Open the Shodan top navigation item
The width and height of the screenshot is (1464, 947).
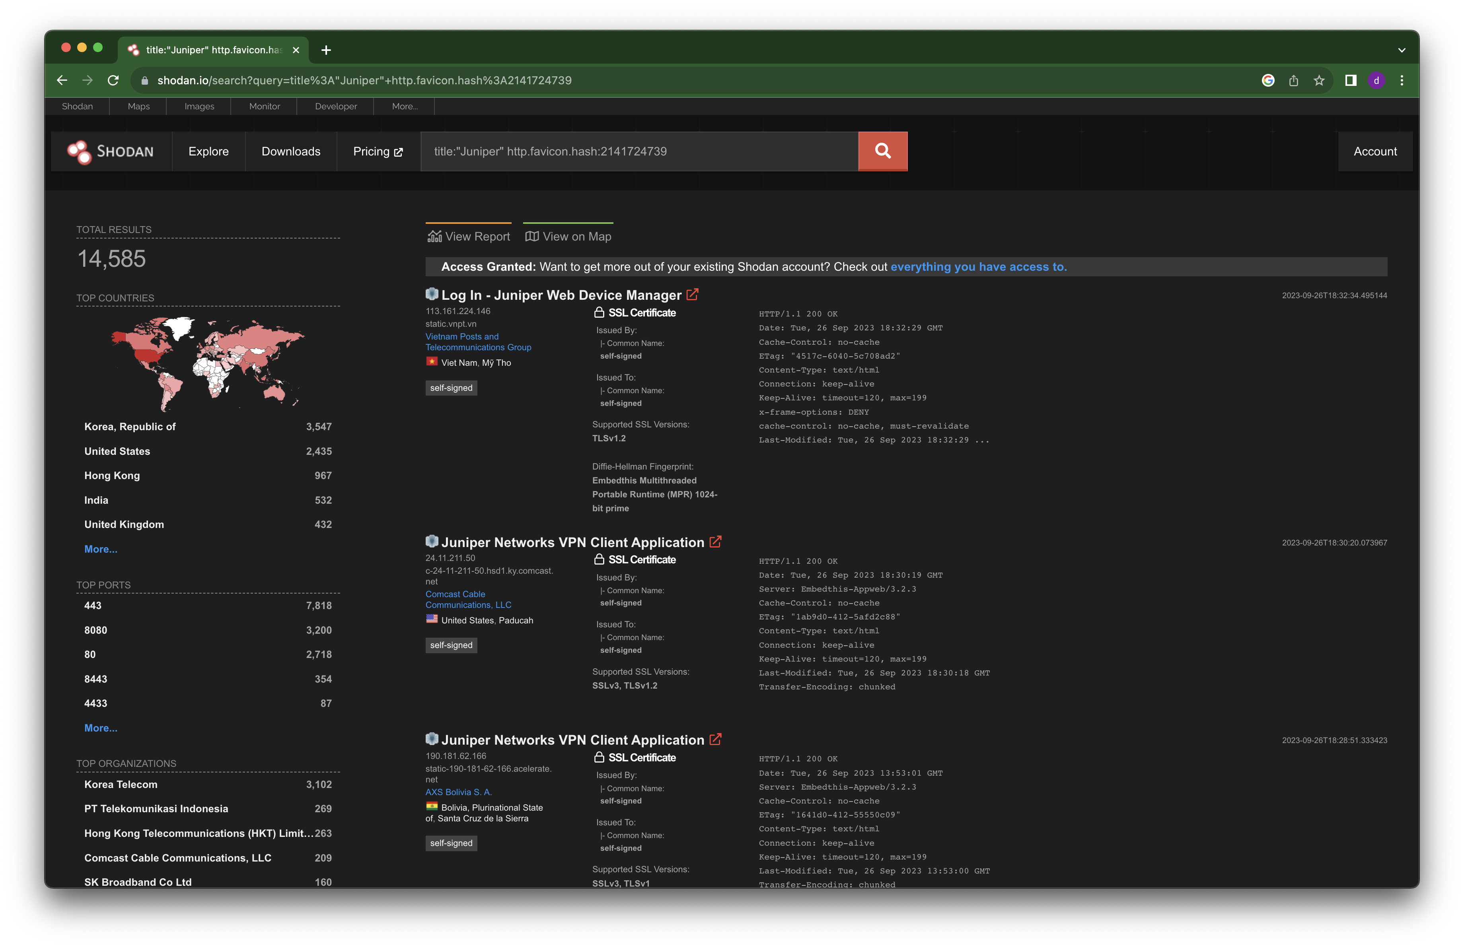click(x=78, y=106)
